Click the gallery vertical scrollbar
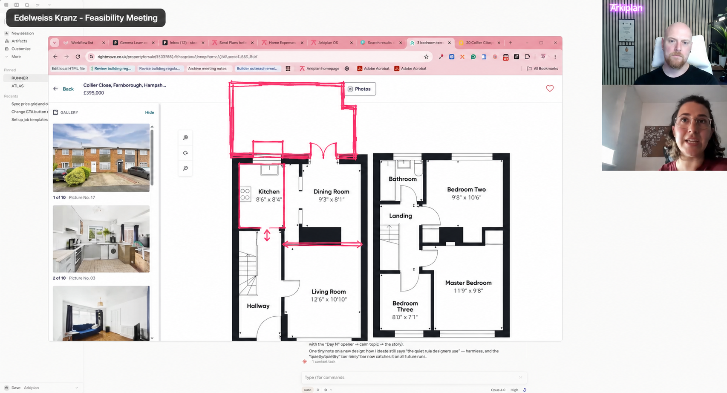Screen dimensions: 727x393 152,158
